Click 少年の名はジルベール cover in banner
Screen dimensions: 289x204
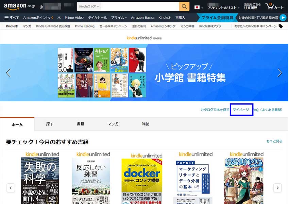[137, 85]
